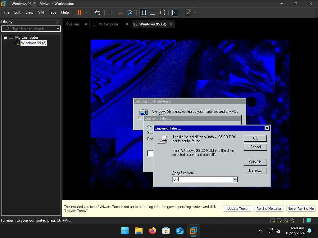Click the disk drive icon in the dialog

point(162,140)
